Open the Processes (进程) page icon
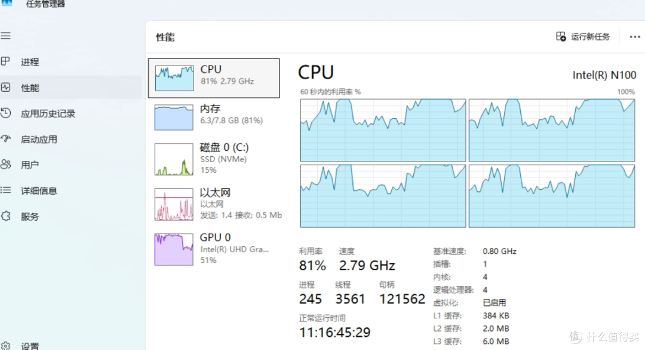This screenshot has height=350, width=645. pyautogui.click(x=5, y=61)
